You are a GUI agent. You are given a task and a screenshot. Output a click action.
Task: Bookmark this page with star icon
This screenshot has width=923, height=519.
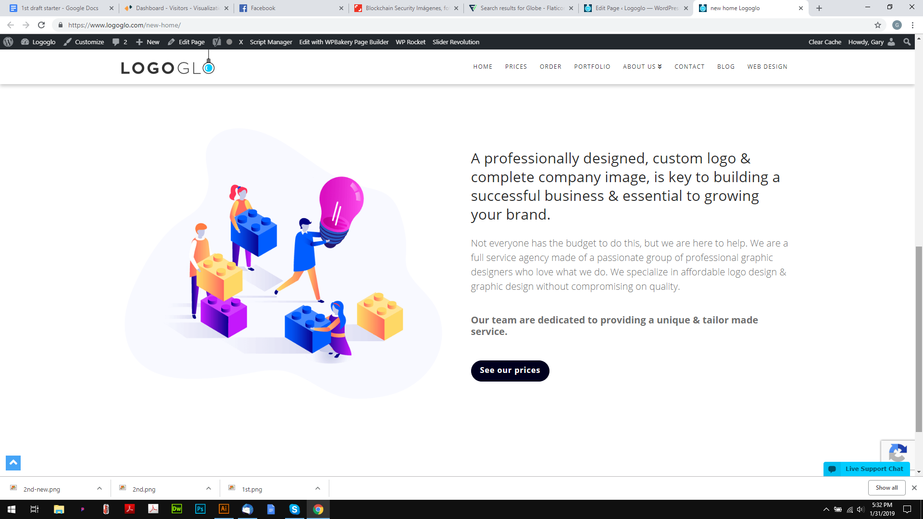pos(878,25)
